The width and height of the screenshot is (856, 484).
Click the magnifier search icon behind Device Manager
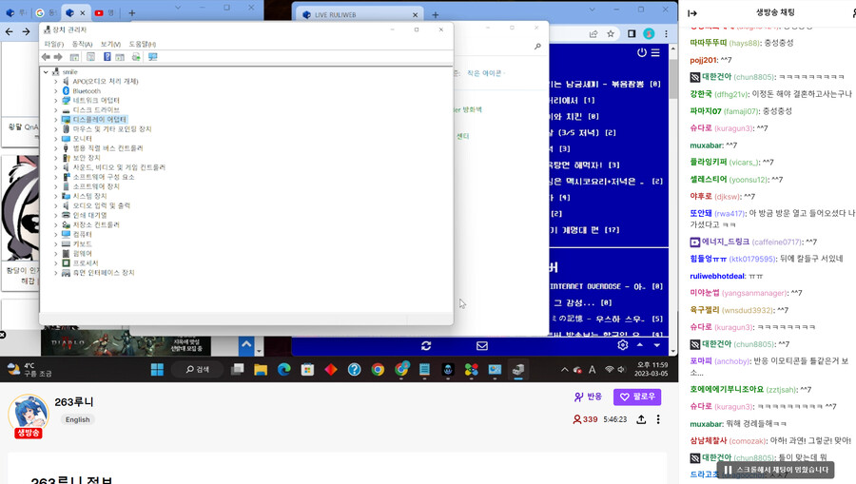point(537,47)
